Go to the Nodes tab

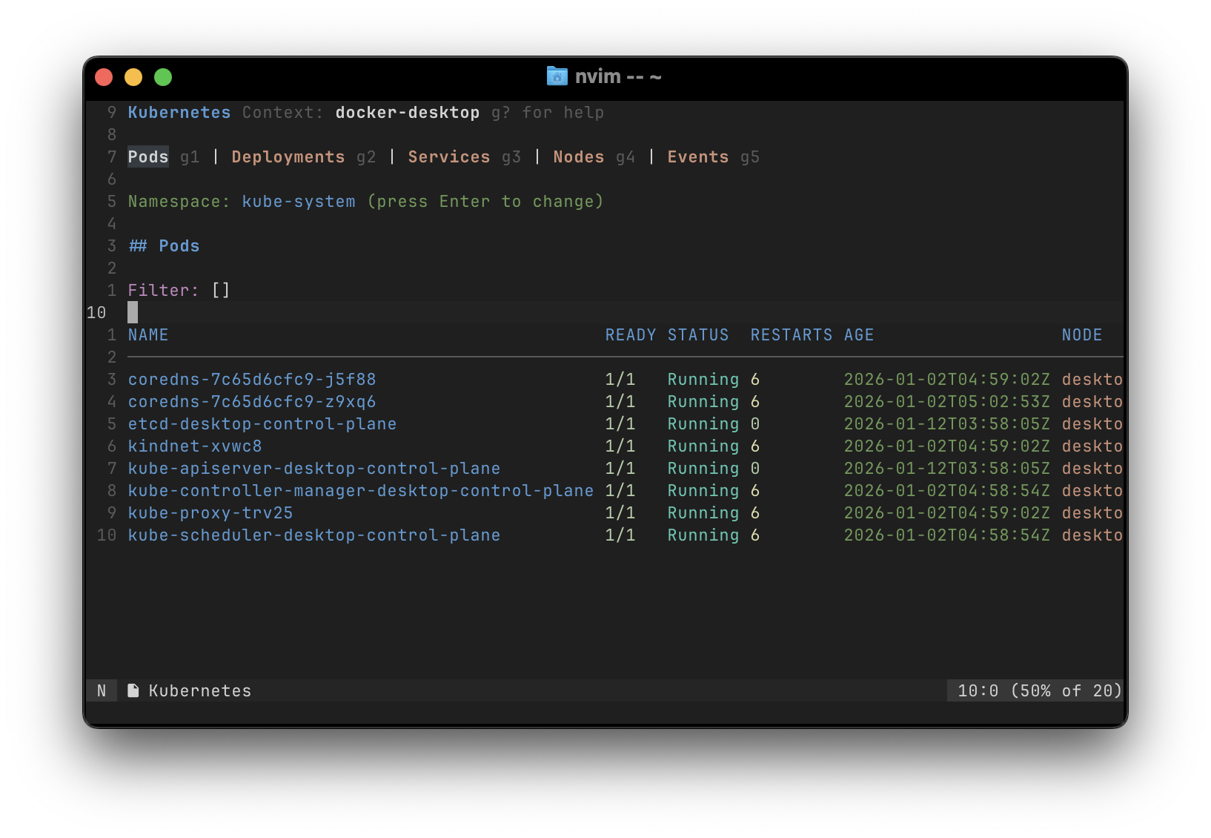pyautogui.click(x=579, y=156)
